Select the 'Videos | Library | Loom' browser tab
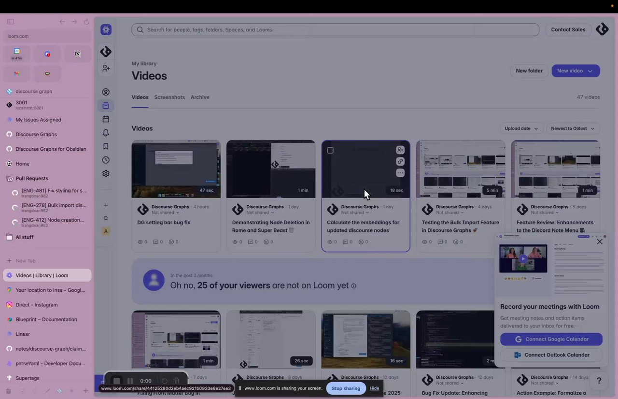Image resolution: width=618 pixels, height=399 pixels. [x=47, y=275]
